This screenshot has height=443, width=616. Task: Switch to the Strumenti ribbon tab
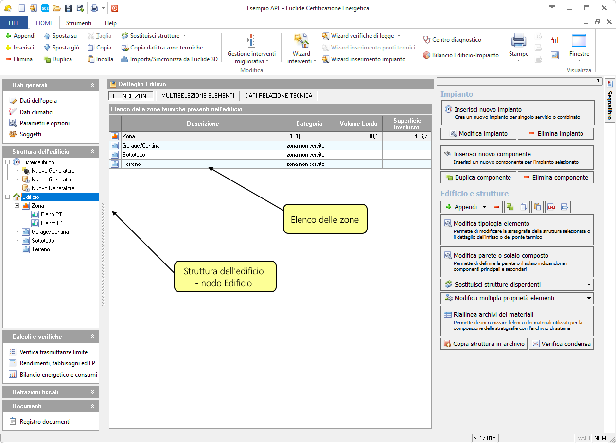(x=78, y=23)
